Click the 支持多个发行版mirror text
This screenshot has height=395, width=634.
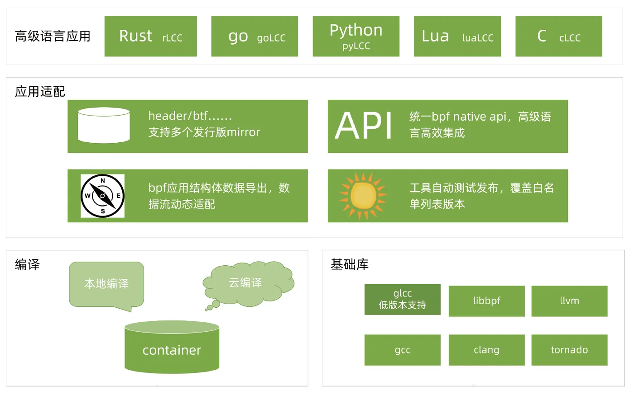click(x=204, y=132)
